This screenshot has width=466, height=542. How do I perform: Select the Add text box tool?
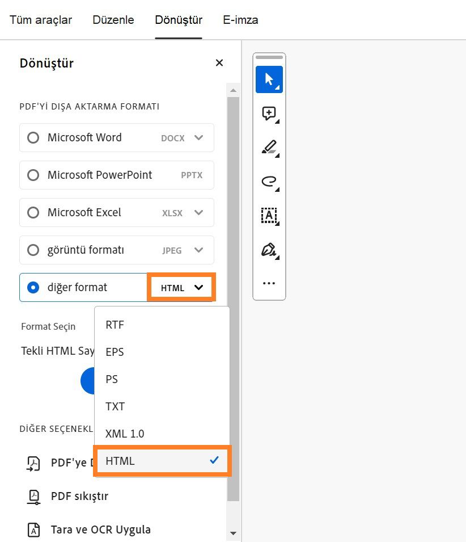(269, 216)
